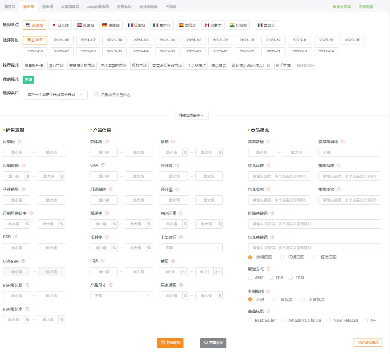Viewport: 390px width, 354px height.
Task: Click the 开始筛选 button to start filtering
Action: (170, 343)
